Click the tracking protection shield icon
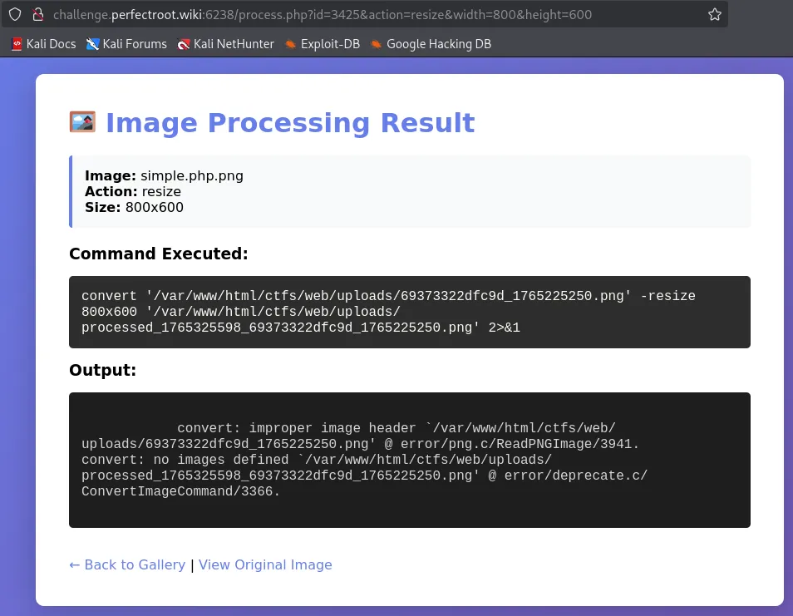This screenshot has width=793, height=616. (15, 14)
